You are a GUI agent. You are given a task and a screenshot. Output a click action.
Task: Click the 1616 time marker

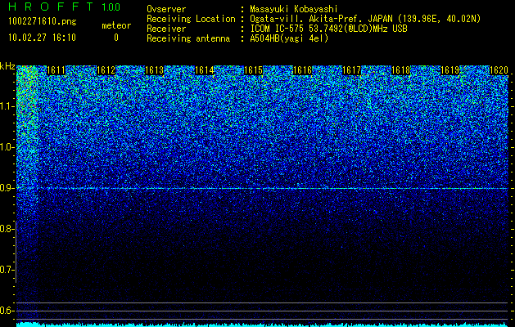(302, 70)
